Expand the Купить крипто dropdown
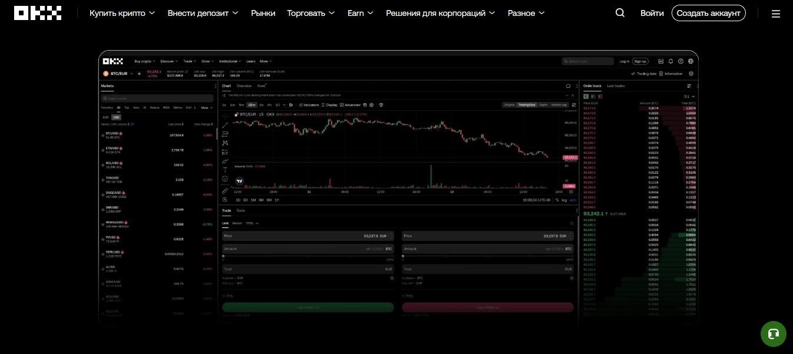This screenshot has width=793, height=354. coord(122,13)
